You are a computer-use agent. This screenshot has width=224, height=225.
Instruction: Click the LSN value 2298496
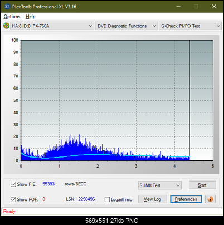click(x=86, y=199)
